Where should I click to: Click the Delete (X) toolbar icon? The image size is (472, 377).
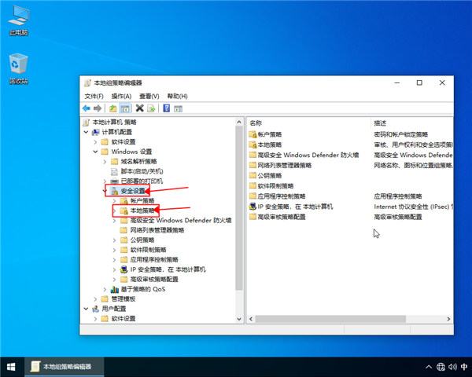pyautogui.click(x=139, y=108)
